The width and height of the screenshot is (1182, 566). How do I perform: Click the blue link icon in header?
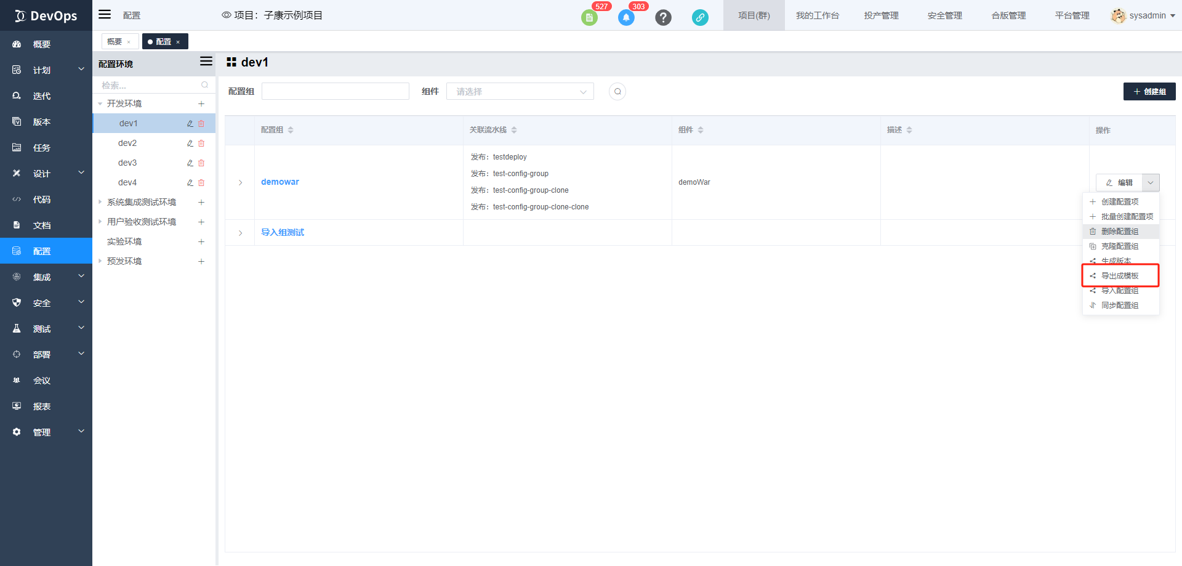point(700,18)
